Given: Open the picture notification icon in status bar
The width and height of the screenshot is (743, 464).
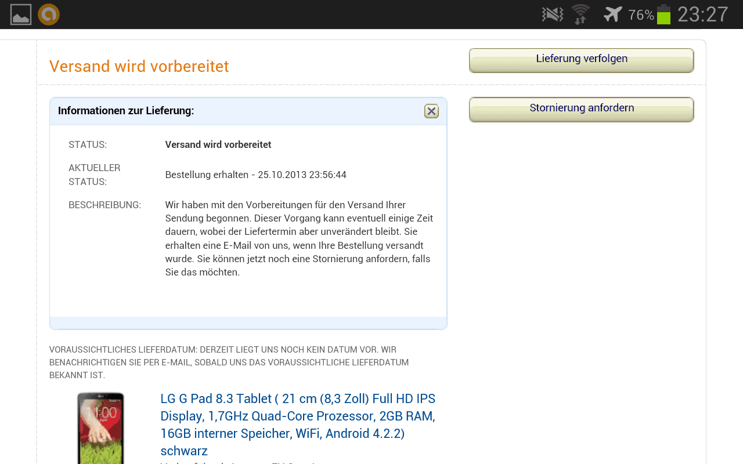Looking at the screenshot, I should pos(21,14).
